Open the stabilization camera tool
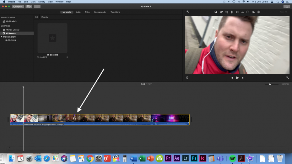The width and height of the screenshot is (292, 164). 232,12
